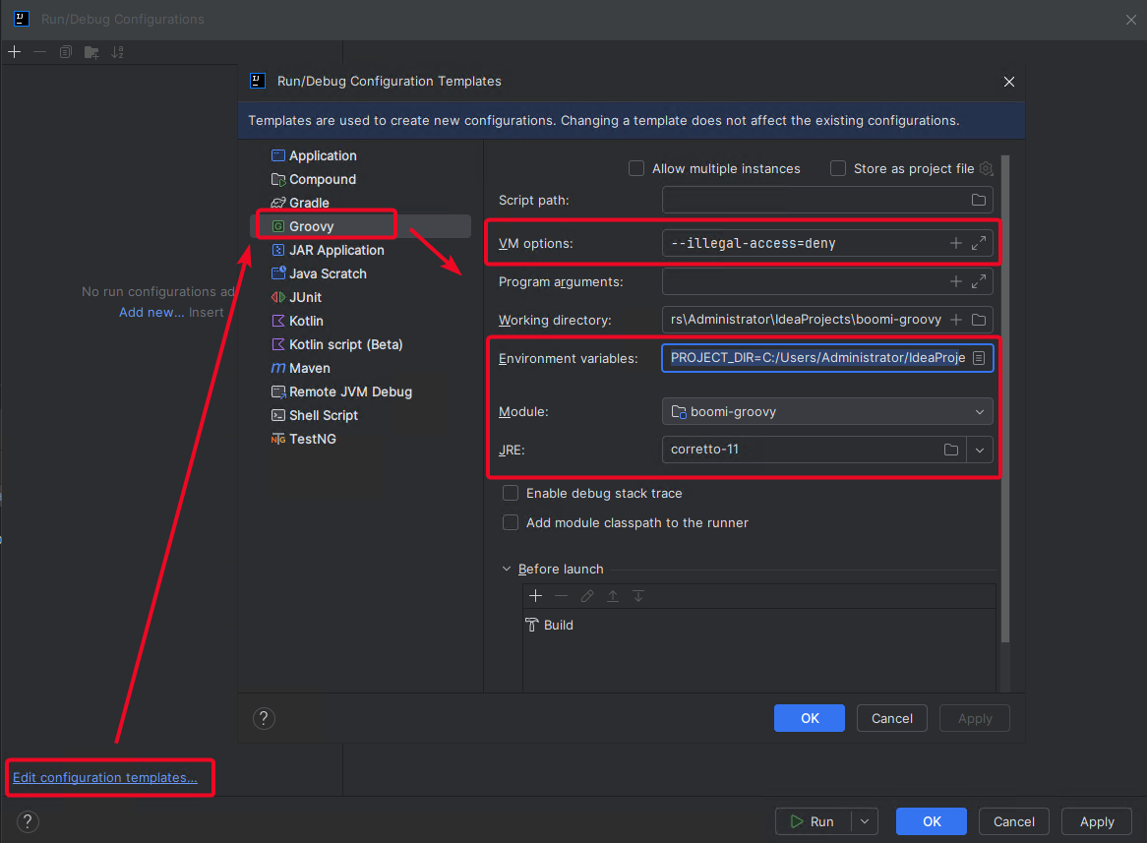The width and height of the screenshot is (1147, 843).
Task: Copy the selected configuration
Action: tap(65, 51)
